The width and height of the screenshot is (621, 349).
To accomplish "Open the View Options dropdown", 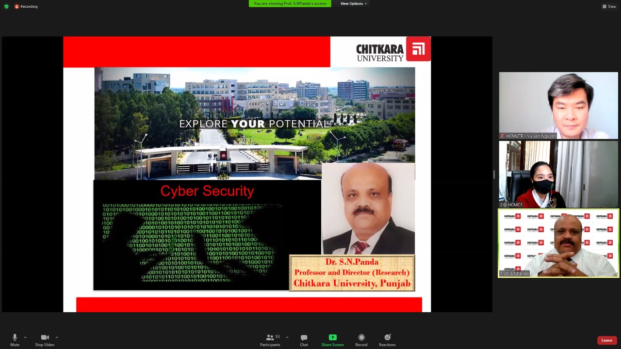I will tap(353, 3).
